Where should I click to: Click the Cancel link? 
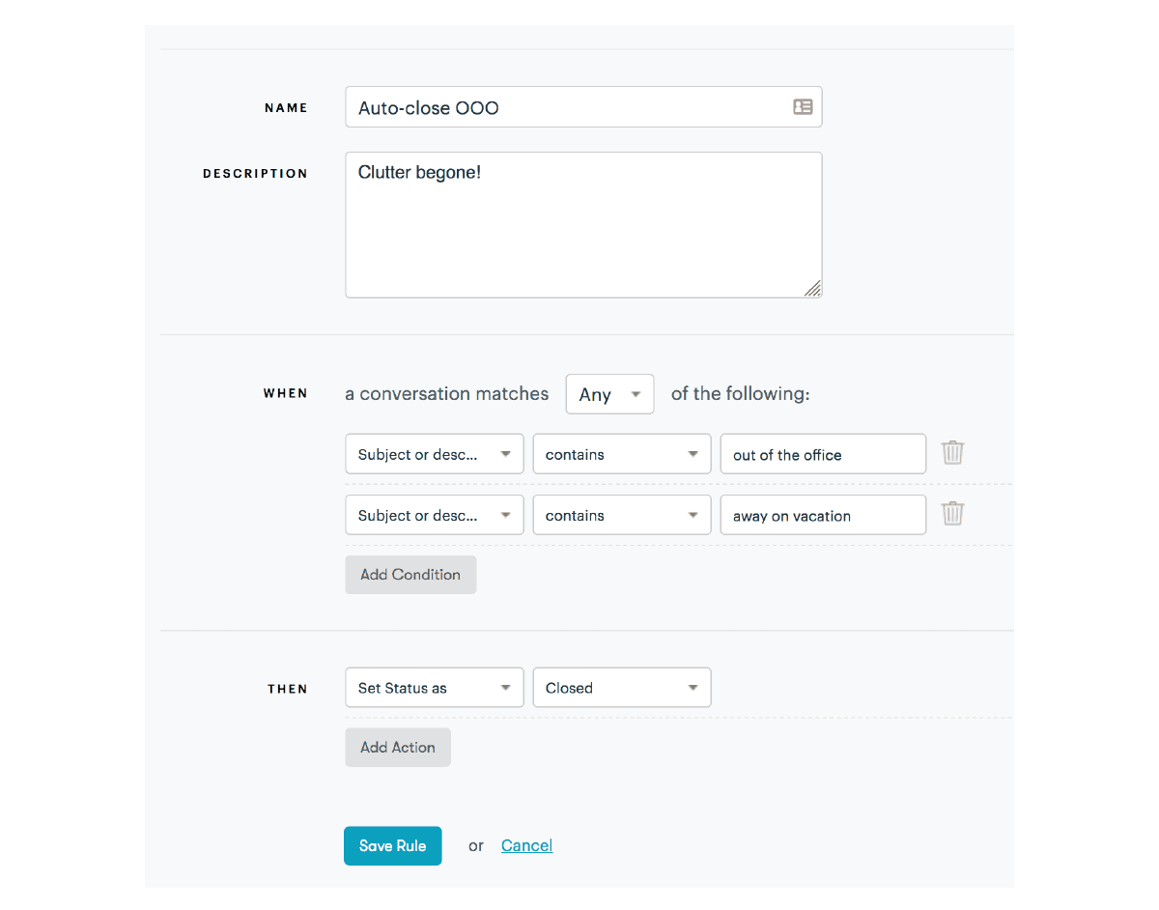(x=526, y=845)
